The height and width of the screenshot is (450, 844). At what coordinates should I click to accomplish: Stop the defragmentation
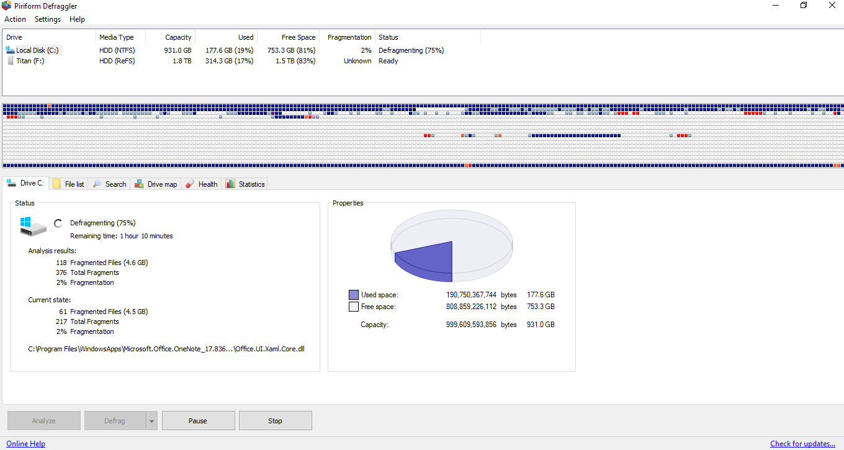[275, 421]
